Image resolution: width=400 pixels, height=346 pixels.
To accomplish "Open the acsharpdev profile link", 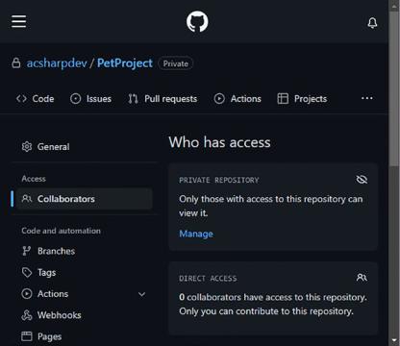I will pyautogui.click(x=57, y=63).
